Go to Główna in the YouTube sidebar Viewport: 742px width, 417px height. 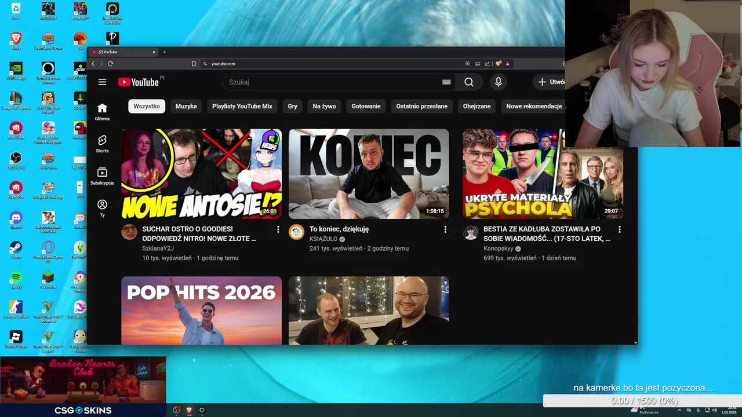click(102, 112)
